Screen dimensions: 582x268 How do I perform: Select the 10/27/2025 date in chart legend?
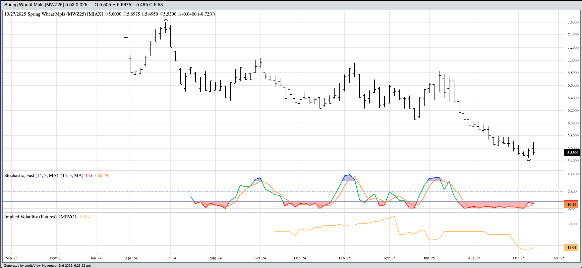(x=15, y=14)
